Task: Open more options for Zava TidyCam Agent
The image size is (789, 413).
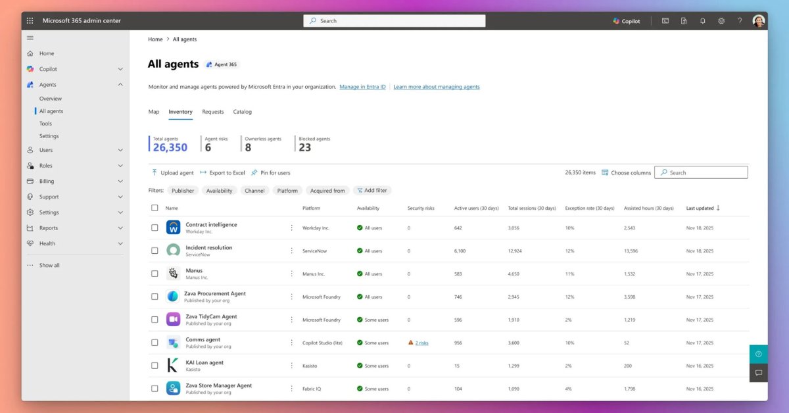Action: pos(292,320)
